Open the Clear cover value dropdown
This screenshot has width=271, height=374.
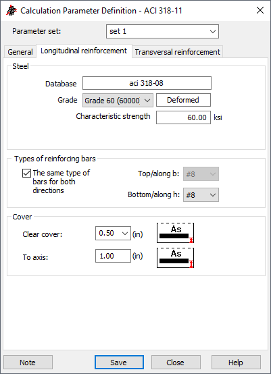pyautogui.click(x=113, y=234)
